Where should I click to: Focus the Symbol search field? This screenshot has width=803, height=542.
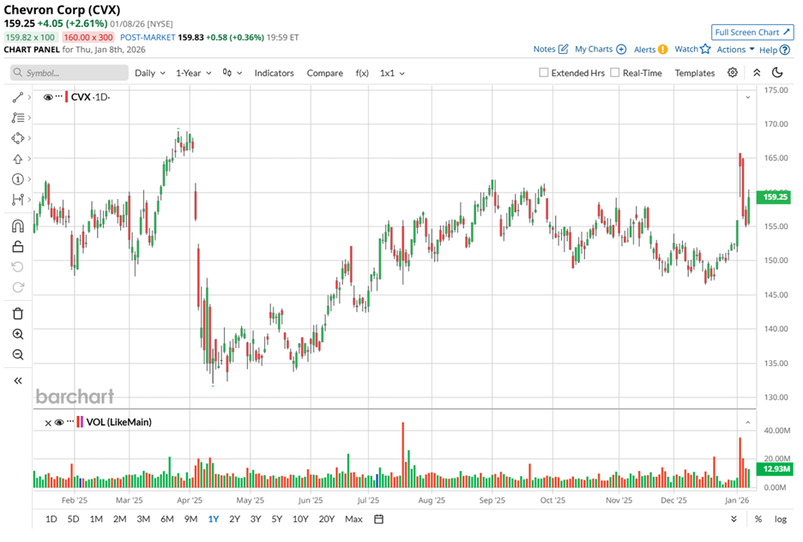pos(69,73)
